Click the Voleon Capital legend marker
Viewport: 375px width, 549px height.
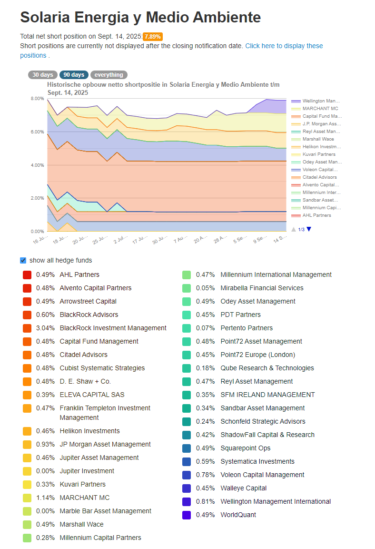point(296,170)
